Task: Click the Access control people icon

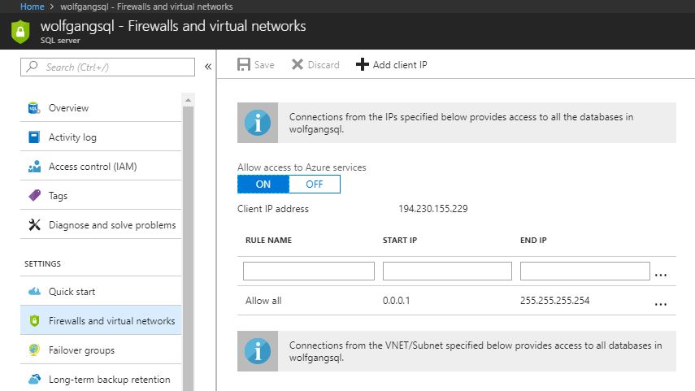Action: click(34, 167)
